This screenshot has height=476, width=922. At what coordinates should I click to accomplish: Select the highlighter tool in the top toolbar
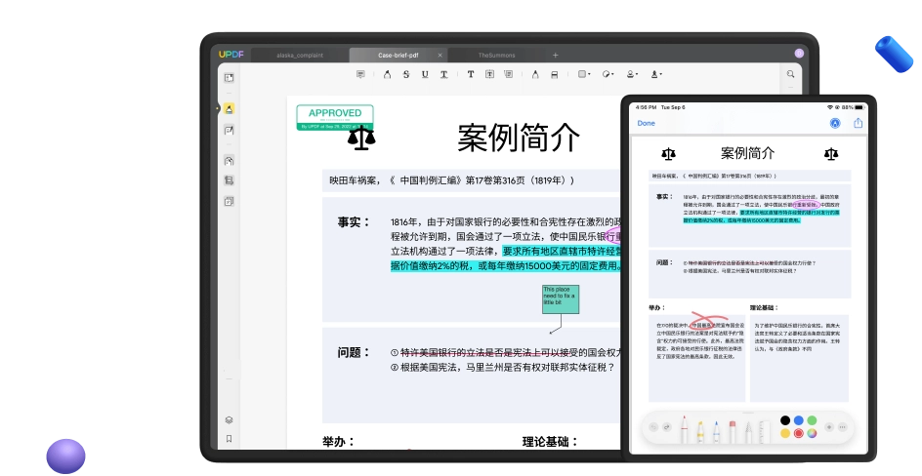[x=386, y=74]
